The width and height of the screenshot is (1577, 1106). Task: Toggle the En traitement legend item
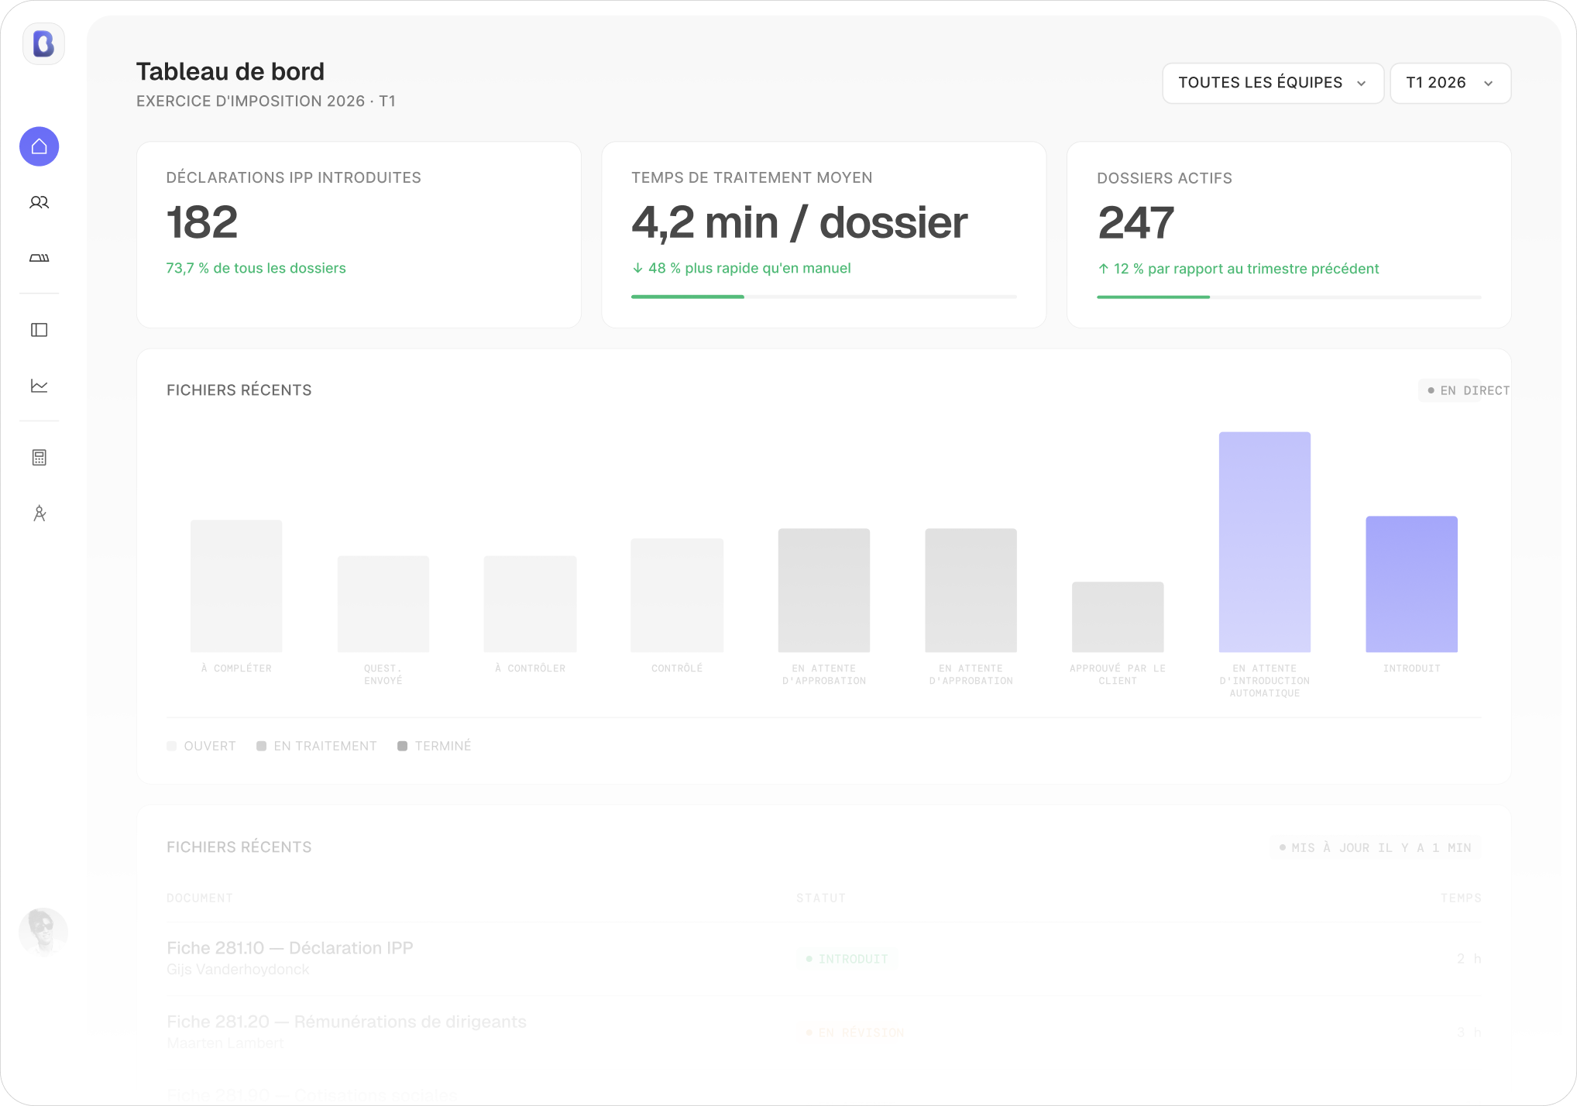pyautogui.click(x=317, y=746)
